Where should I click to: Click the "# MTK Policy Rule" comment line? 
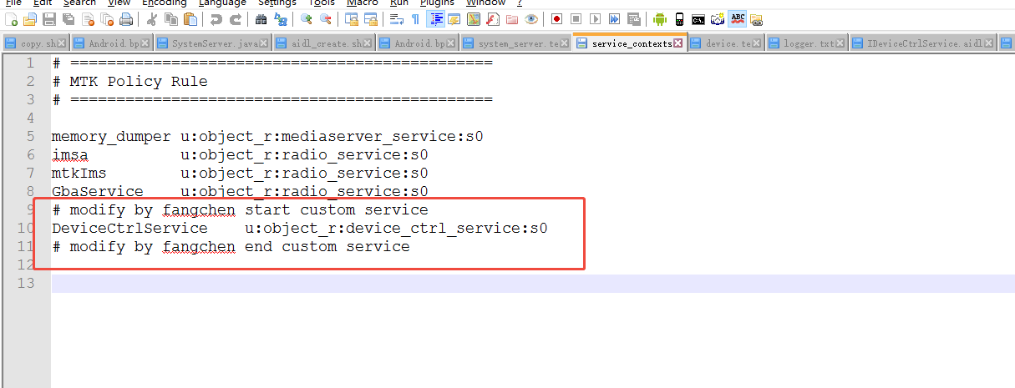point(129,82)
